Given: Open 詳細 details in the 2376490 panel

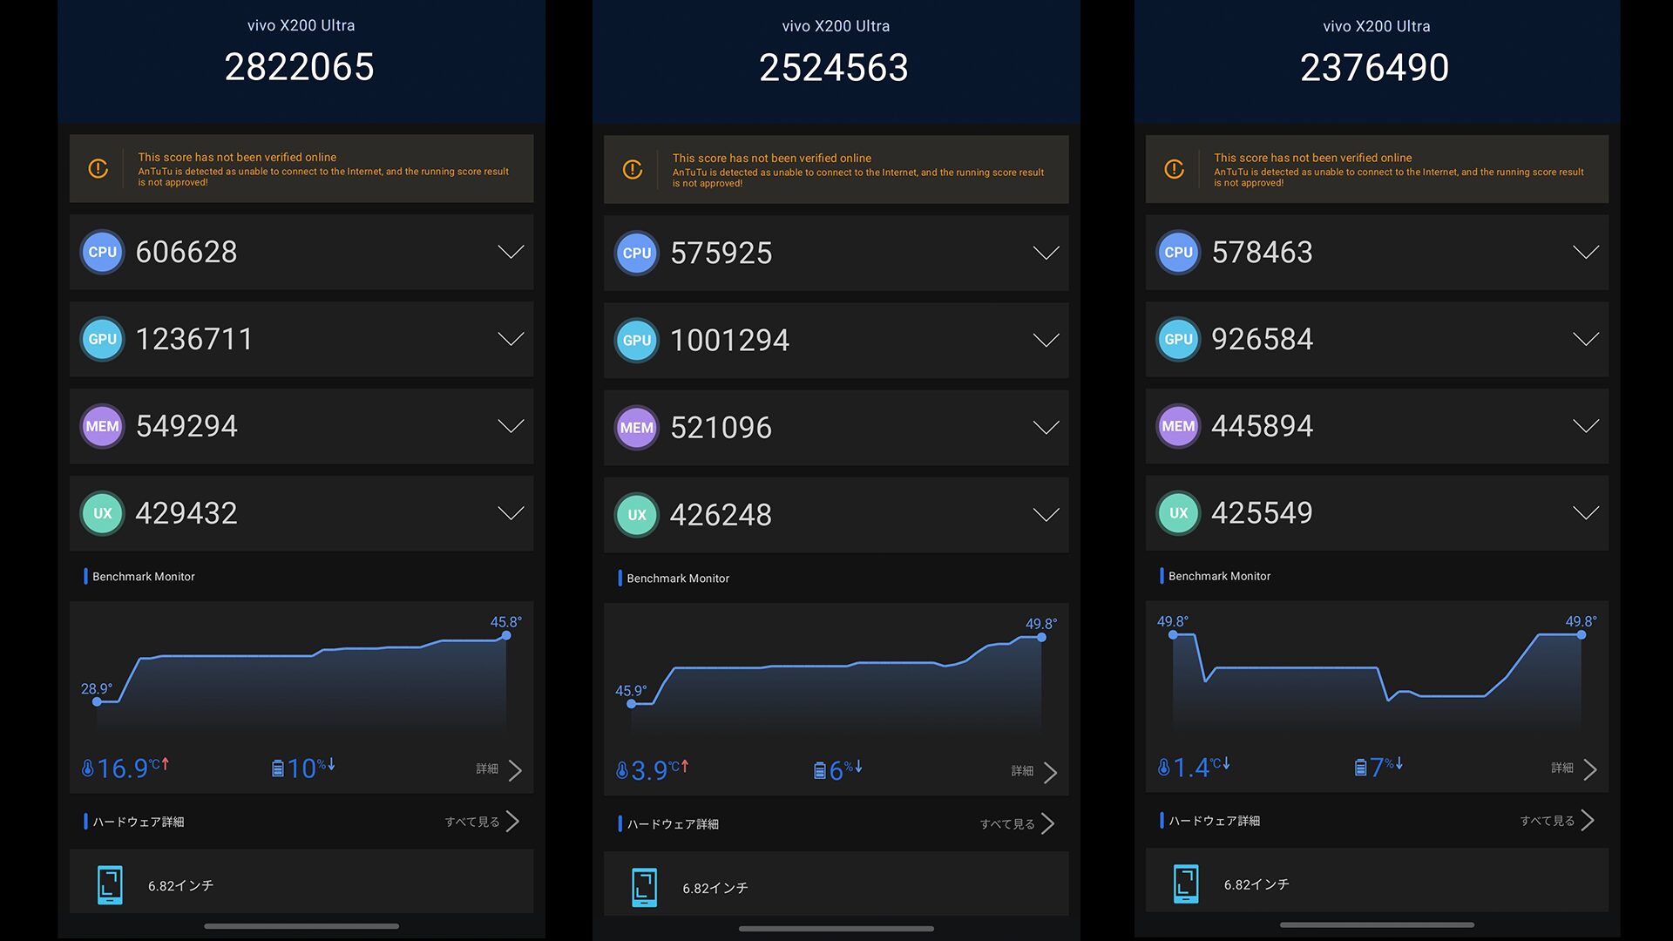Looking at the screenshot, I should pyautogui.click(x=1575, y=768).
